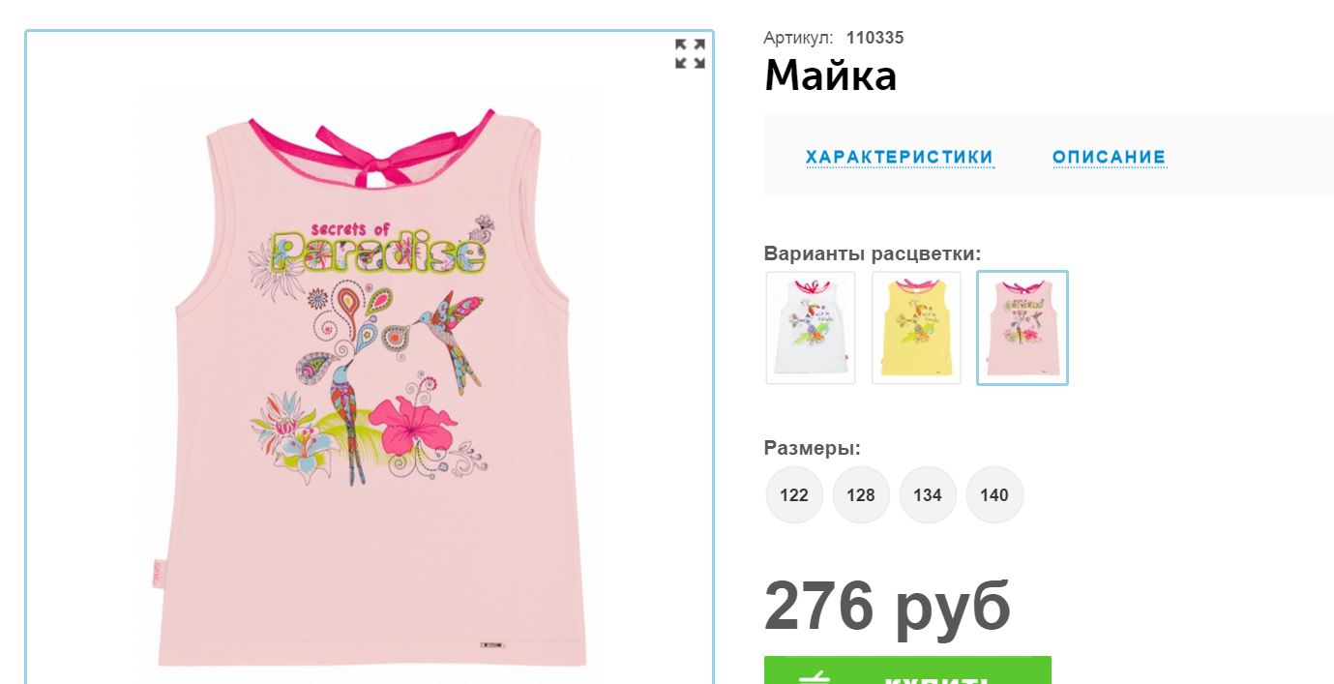This screenshot has height=684, width=1334.
Task: Click the article number 110335
Action: [875, 38]
